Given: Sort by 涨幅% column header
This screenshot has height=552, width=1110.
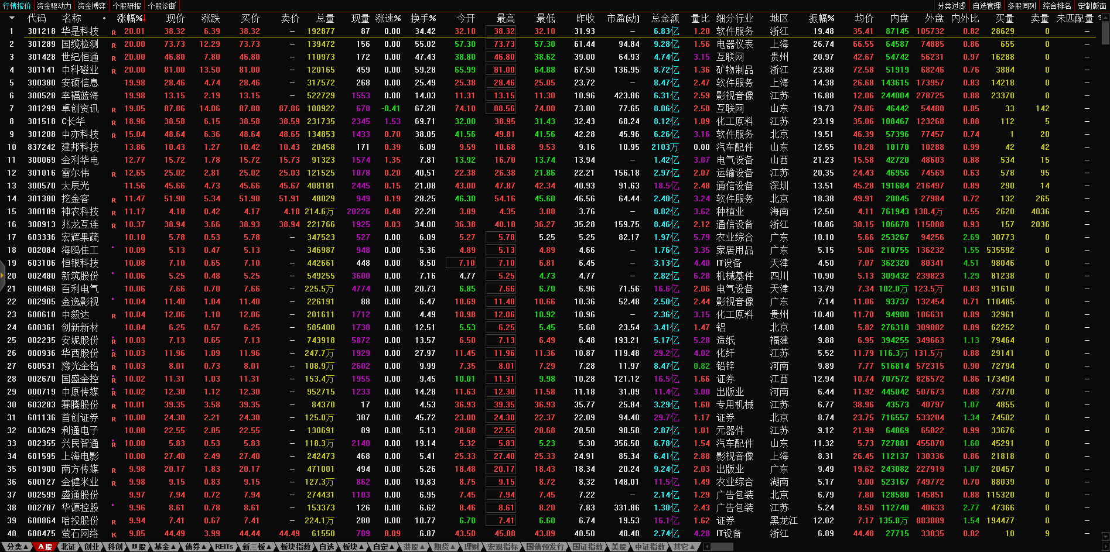Looking at the screenshot, I should 130,19.
